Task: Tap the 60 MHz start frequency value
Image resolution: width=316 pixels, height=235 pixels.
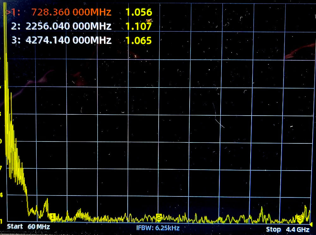Action: [39, 227]
